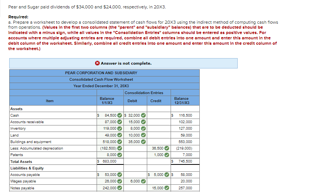Click the 'Less: Accumulated depreciation' label
309x192 pixels.
37,148
